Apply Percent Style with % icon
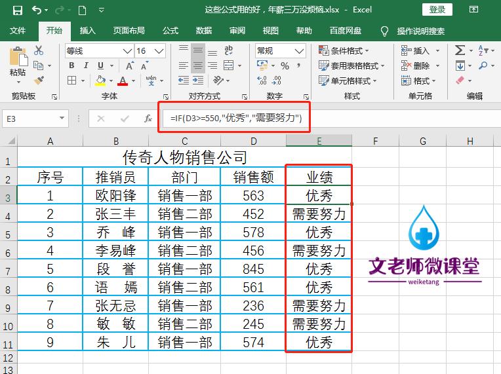Screen dimensions: 501x374 tap(285, 66)
